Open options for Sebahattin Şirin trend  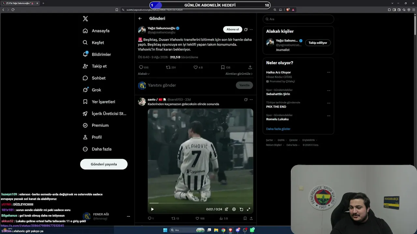(328, 91)
